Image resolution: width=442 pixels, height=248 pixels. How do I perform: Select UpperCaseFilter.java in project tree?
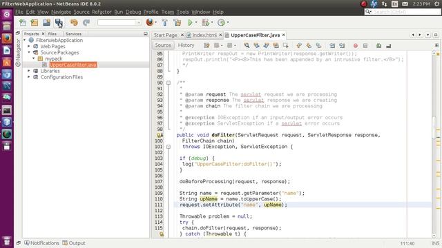click(x=73, y=65)
